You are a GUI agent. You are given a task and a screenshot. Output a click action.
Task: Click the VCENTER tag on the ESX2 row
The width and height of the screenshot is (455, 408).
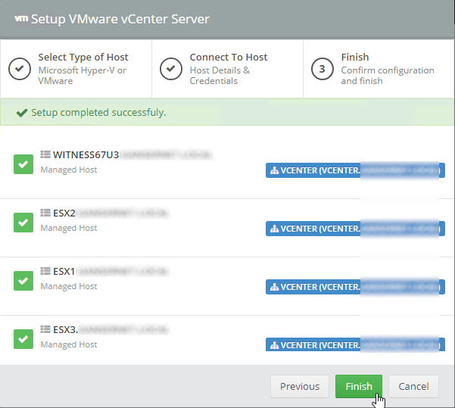tap(355, 229)
